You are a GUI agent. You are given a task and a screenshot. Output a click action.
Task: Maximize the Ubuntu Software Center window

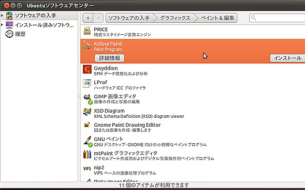tap(19, 6)
